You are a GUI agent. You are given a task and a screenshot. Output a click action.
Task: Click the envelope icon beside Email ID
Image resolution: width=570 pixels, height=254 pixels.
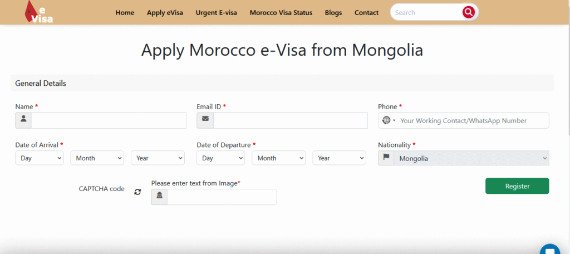tap(205, 120)
